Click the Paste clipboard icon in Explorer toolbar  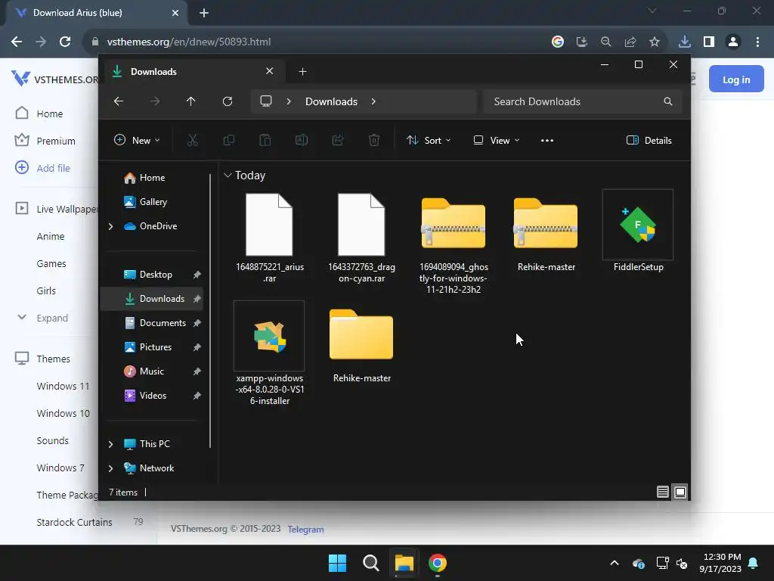tap(265, 140)
